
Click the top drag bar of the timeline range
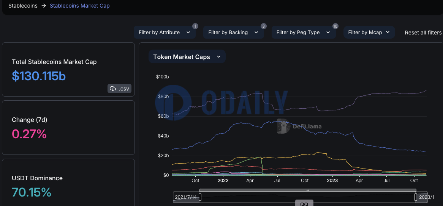[308, 190]
